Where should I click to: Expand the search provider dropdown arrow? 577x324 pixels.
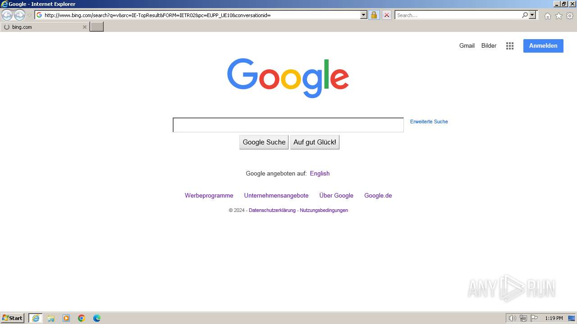click(x=532, y=15)
